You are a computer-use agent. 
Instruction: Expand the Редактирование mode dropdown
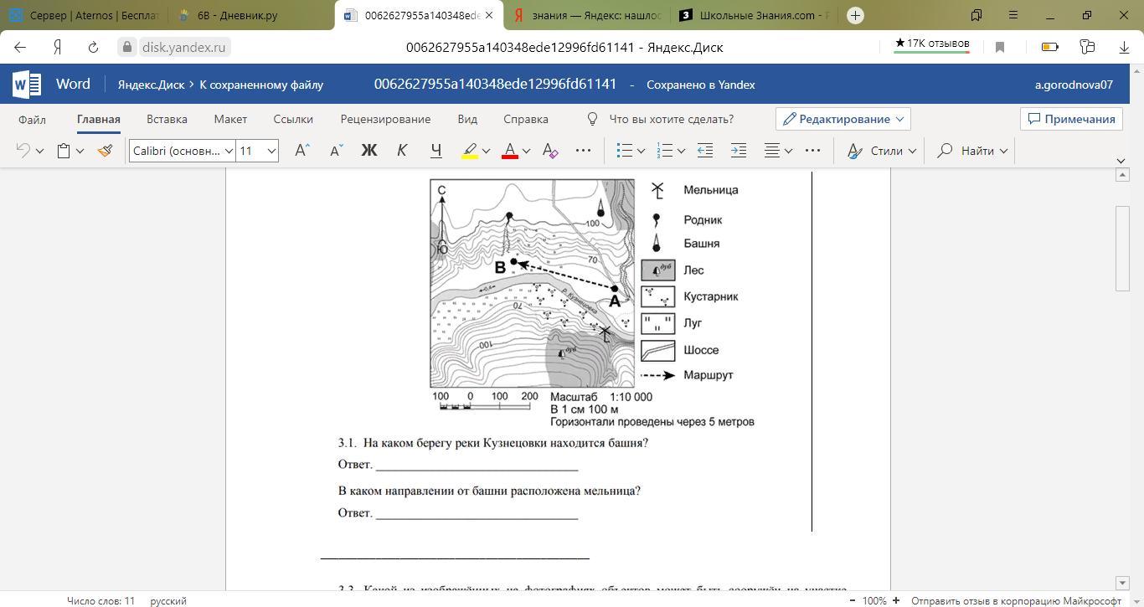click(x=843, y=119)
